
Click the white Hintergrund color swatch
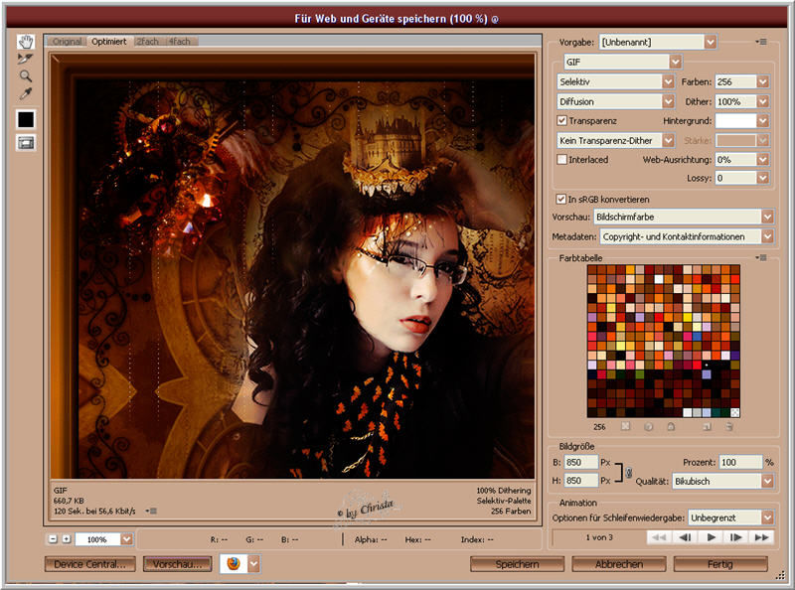pos(735,120)
